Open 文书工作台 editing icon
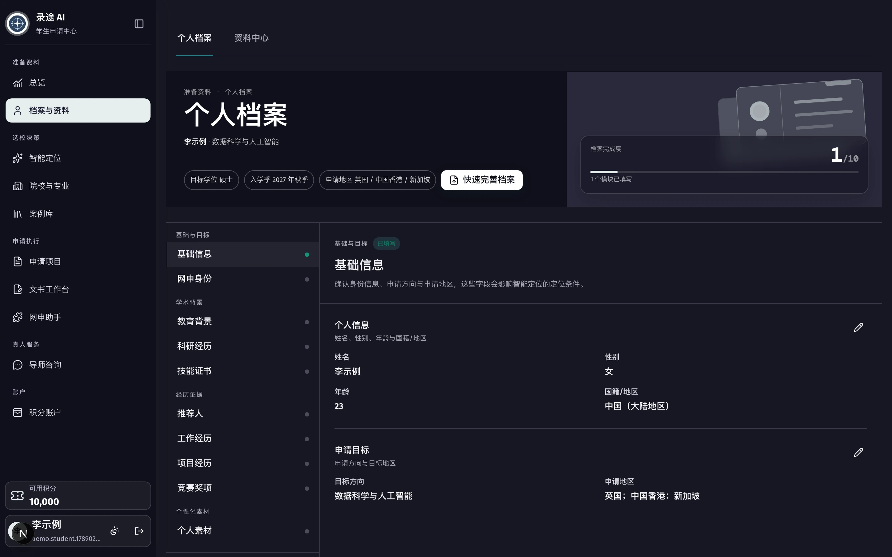The image size is (892, 557). click(78, 289)
